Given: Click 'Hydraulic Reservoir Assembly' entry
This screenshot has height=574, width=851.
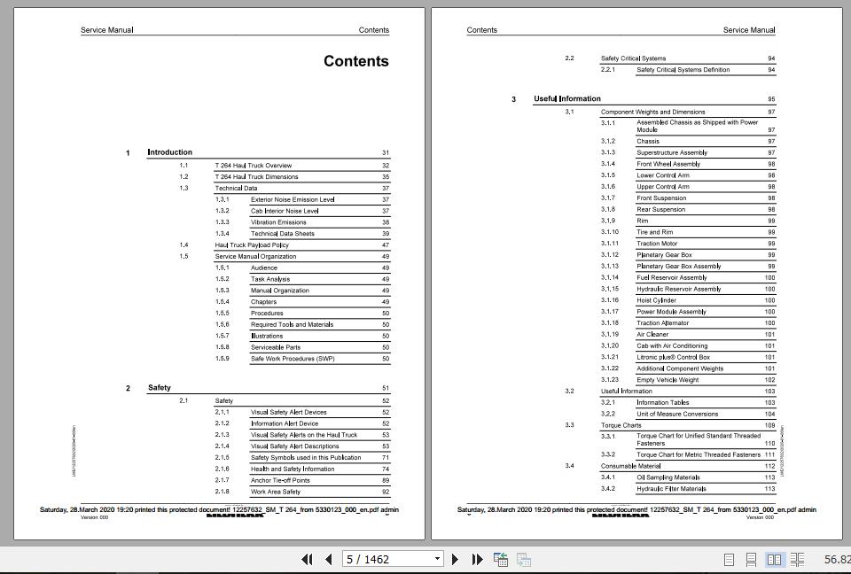Looking at the screenshot, I should click(x=679, y=290).
